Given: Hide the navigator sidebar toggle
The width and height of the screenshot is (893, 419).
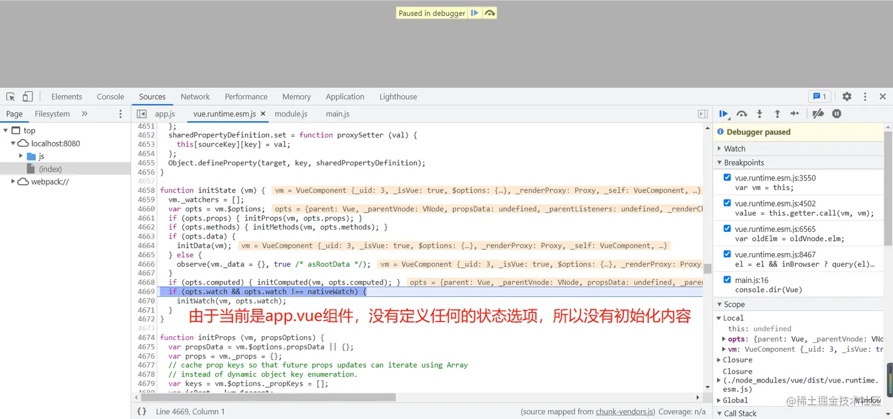Looking at the screenshot, I should tap(142, 114).
